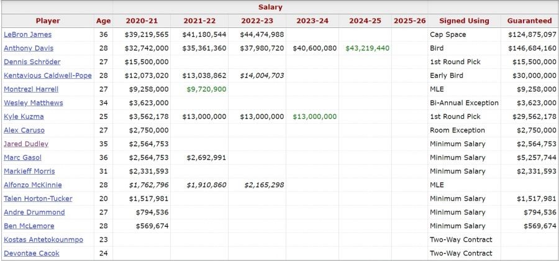
Task: Open Ben McLemore player link
Action: 29,226
